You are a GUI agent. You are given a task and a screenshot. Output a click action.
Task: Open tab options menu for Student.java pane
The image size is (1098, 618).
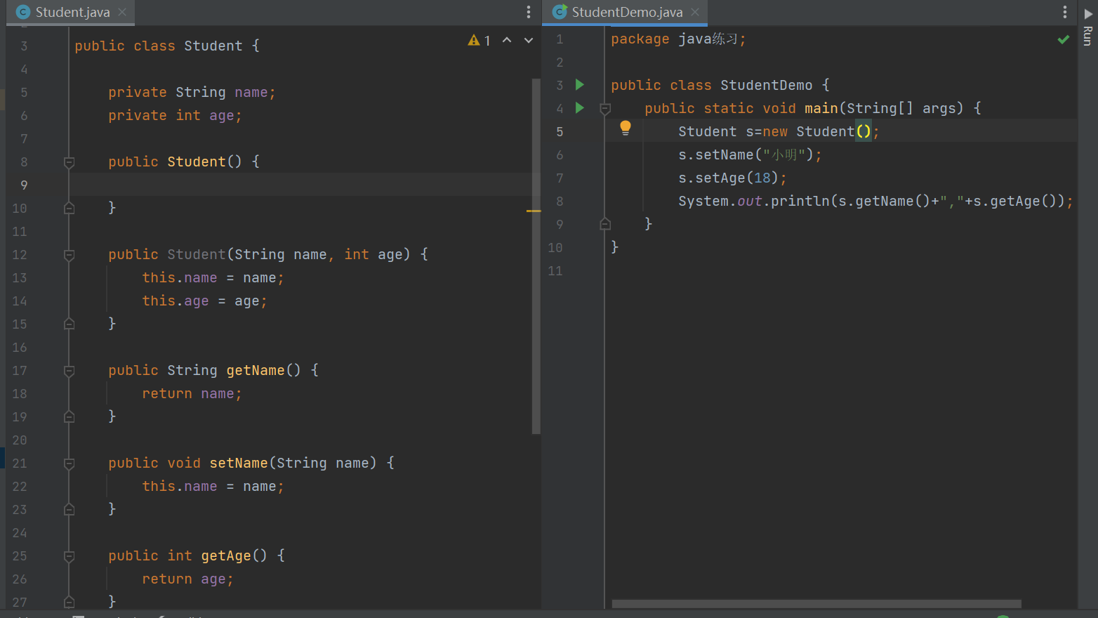(529, 12)
